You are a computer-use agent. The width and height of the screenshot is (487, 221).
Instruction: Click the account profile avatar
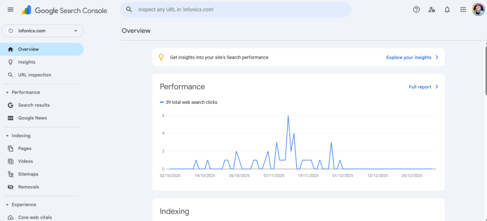tap(478, 10)
